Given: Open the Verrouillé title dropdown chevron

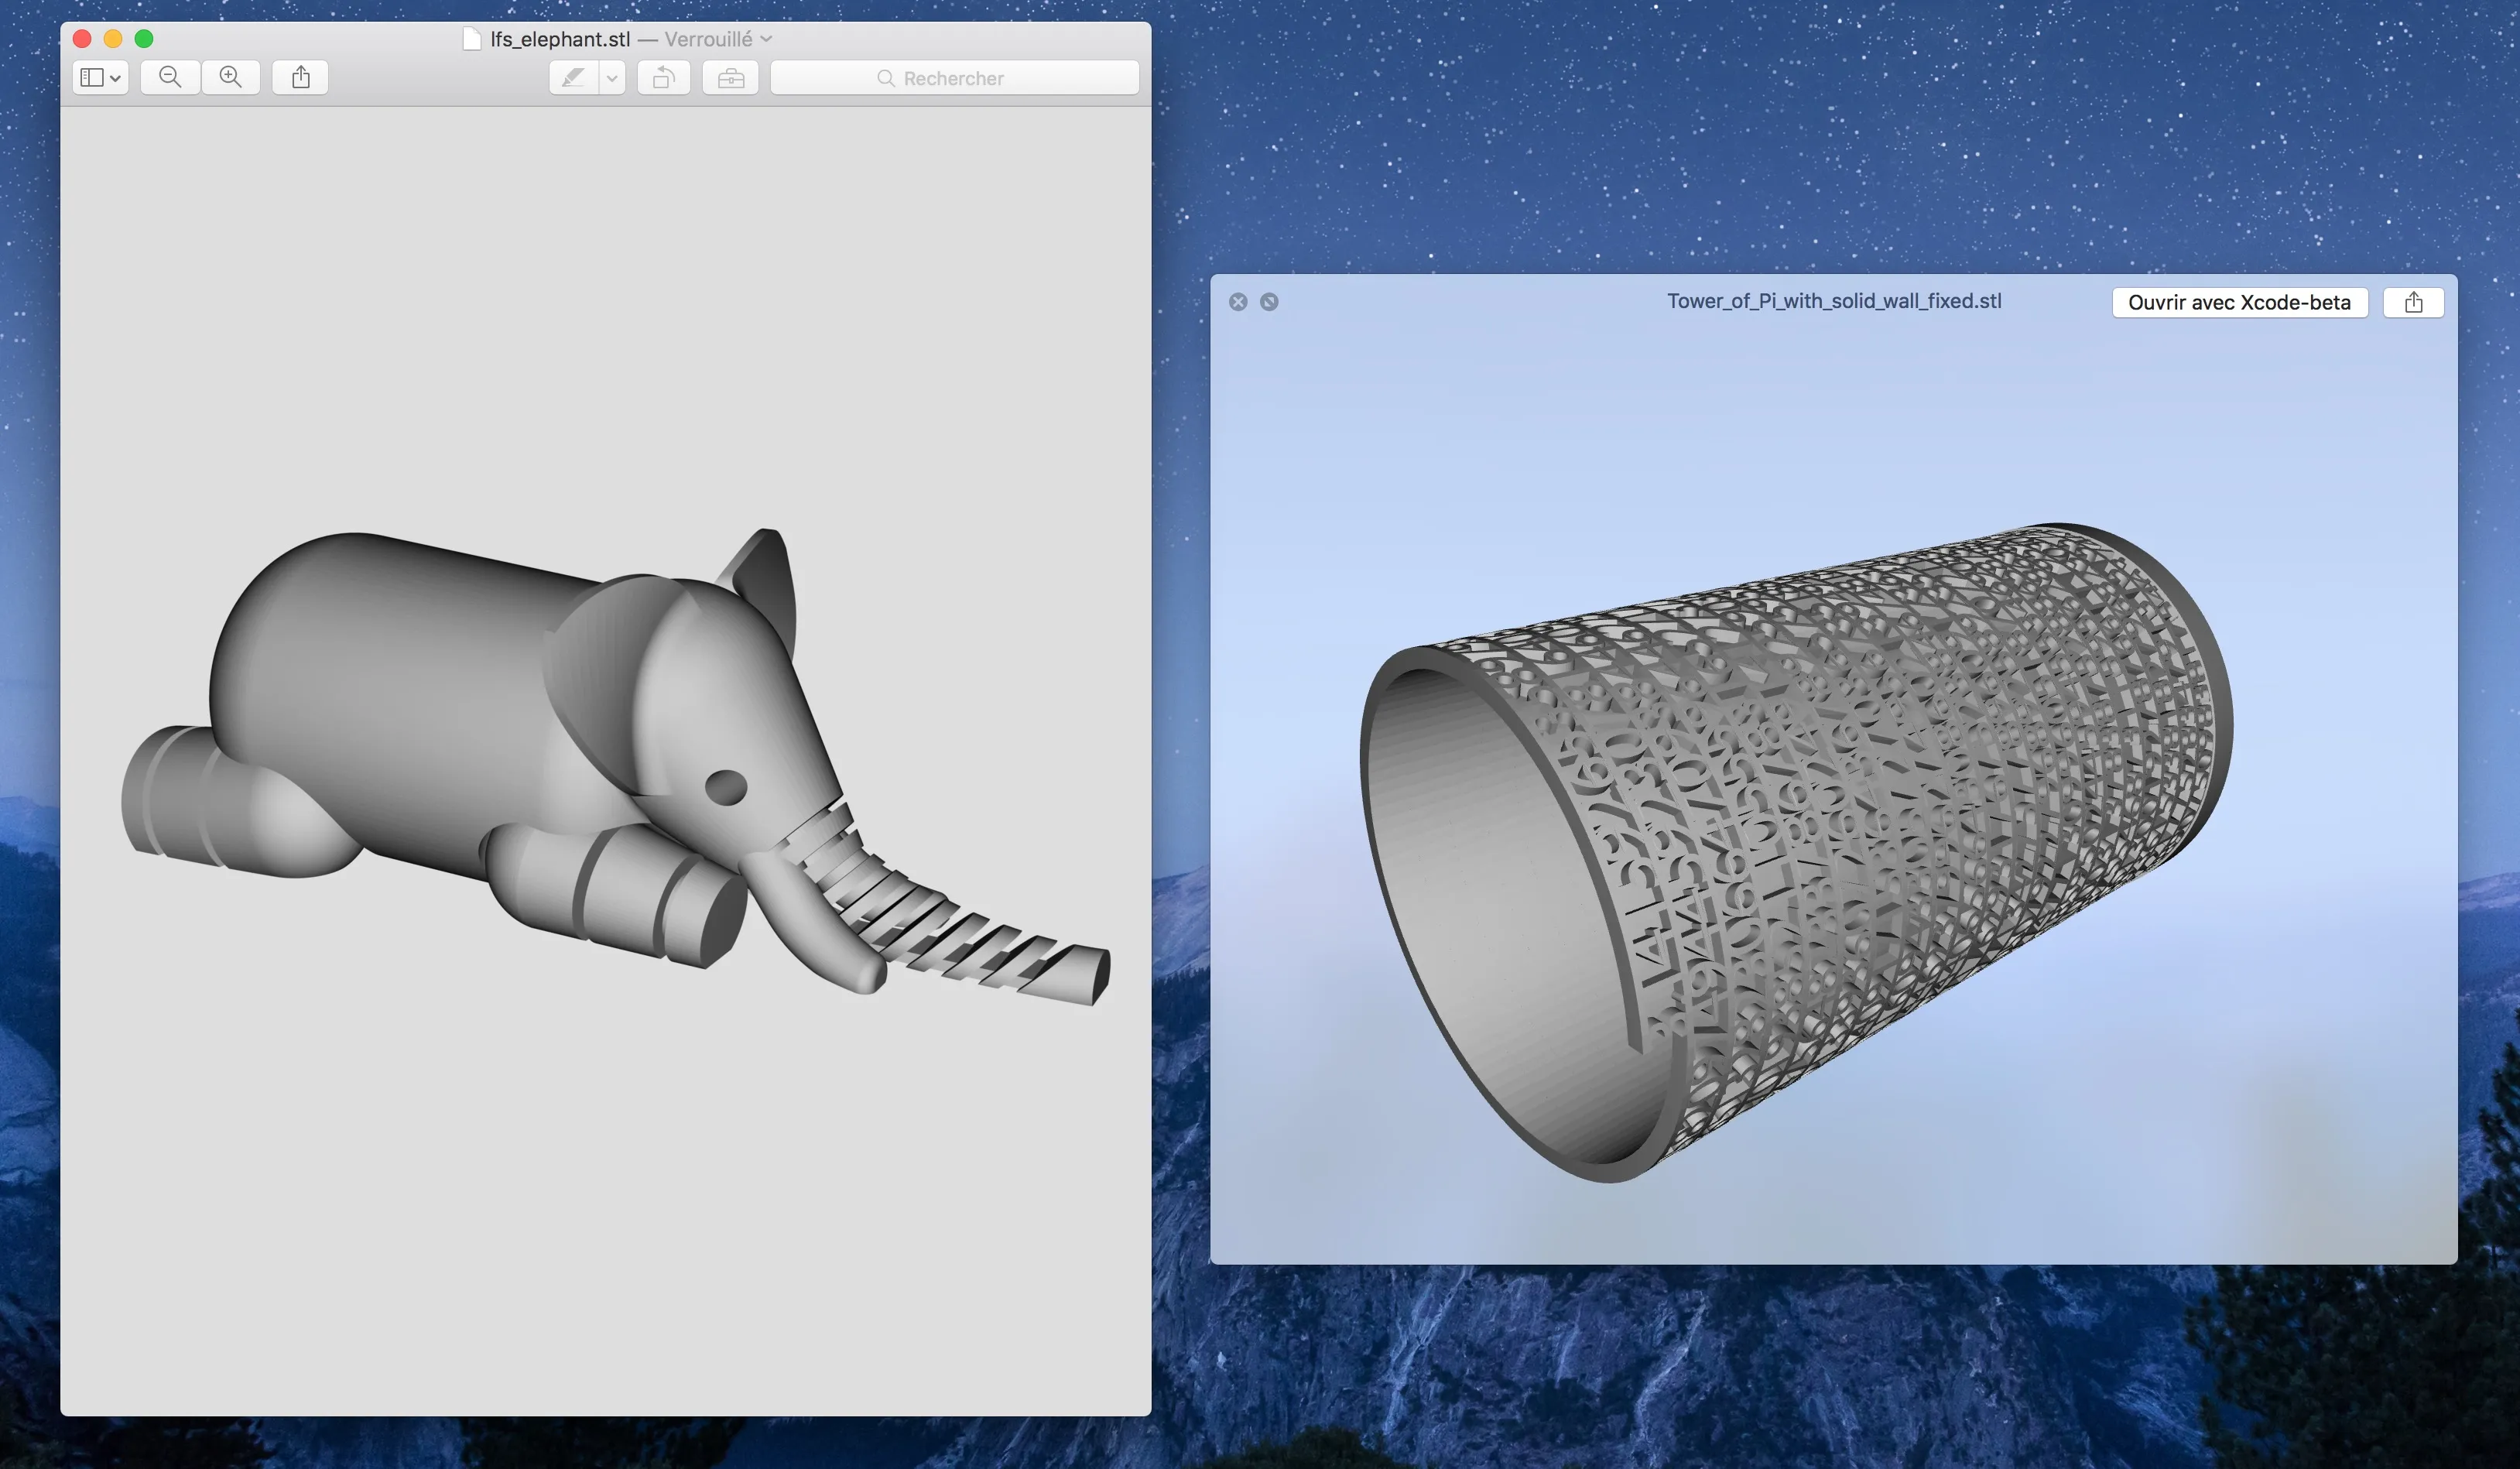Looking at the screenshot, I should point(767,39).
